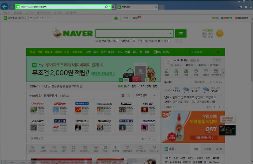The height and width of the screenshot is (164, 253).
Task: Switch newsstand to list view
Action: click(x=129, y=96)
